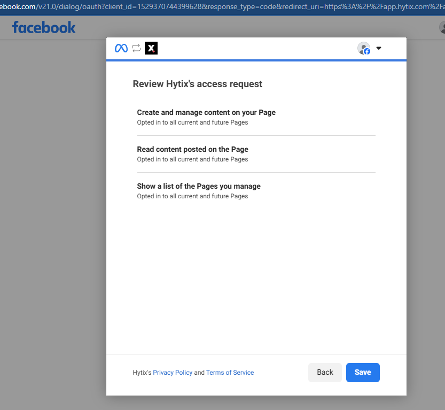Click the Meta infinity logo icon

(x=121, y=48)
